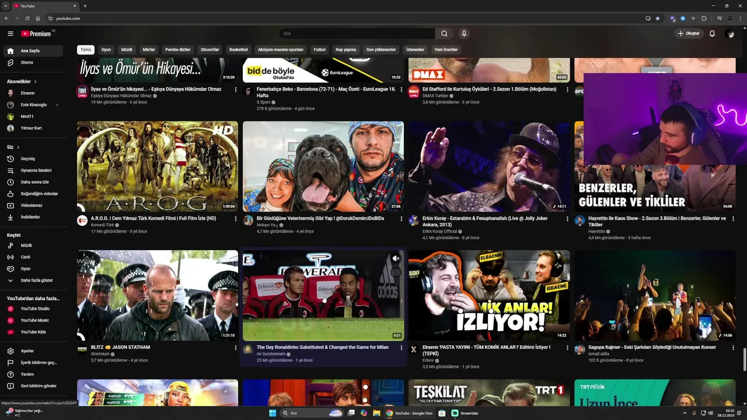Open options for Fenerbahçe Beko video
Image resolution: width=747 pixels, height=420 pixels.
click(x=401, y=90)
